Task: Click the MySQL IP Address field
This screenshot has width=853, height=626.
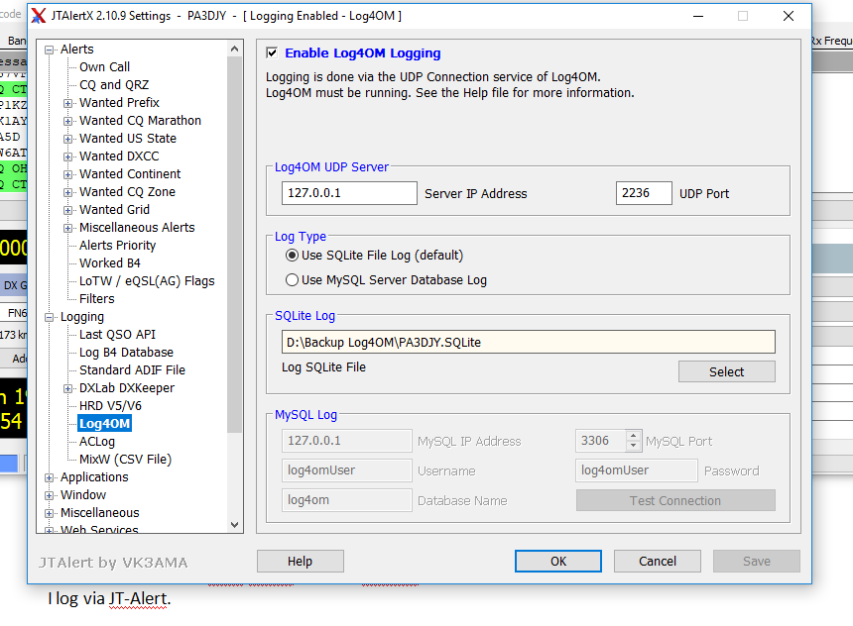Action: [346, 441]
